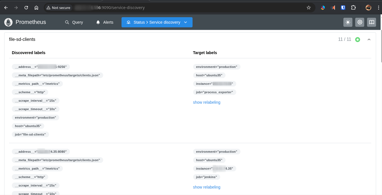The width and height of the screenshot is (382, 195).
Task: Collapse the file-sd-clients section chevron
Action: pos(369,39)
